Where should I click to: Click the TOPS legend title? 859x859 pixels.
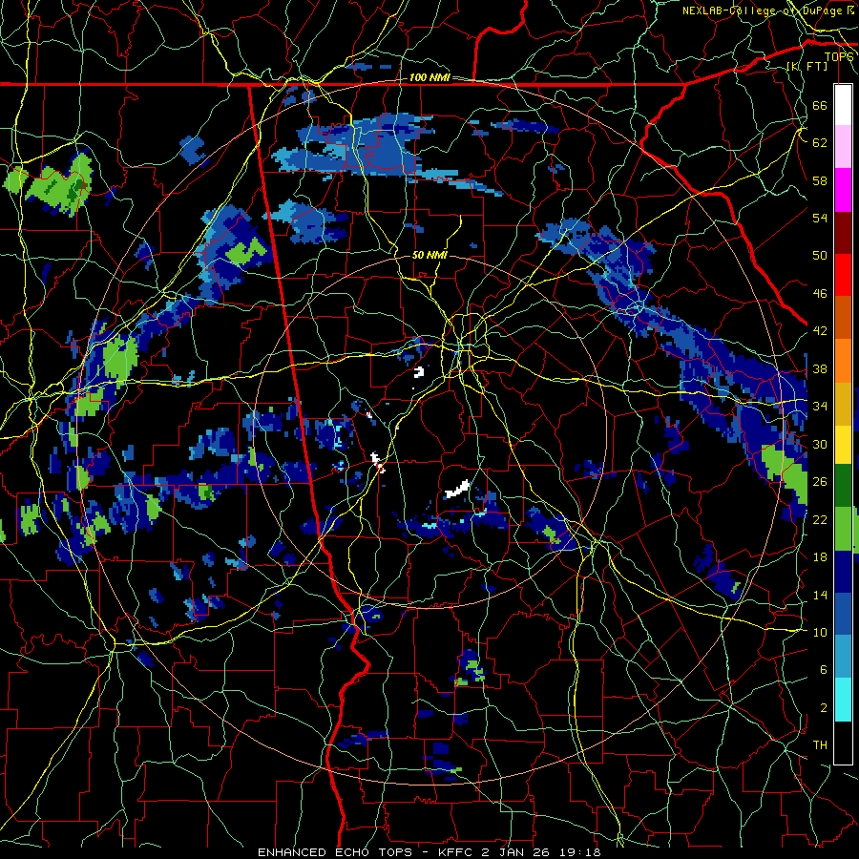point(839,57)
